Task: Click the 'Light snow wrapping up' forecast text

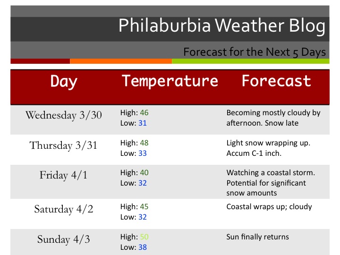Action: click(x=267, y=143)
